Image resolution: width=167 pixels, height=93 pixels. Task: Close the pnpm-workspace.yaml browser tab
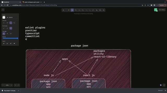point(41,2)
